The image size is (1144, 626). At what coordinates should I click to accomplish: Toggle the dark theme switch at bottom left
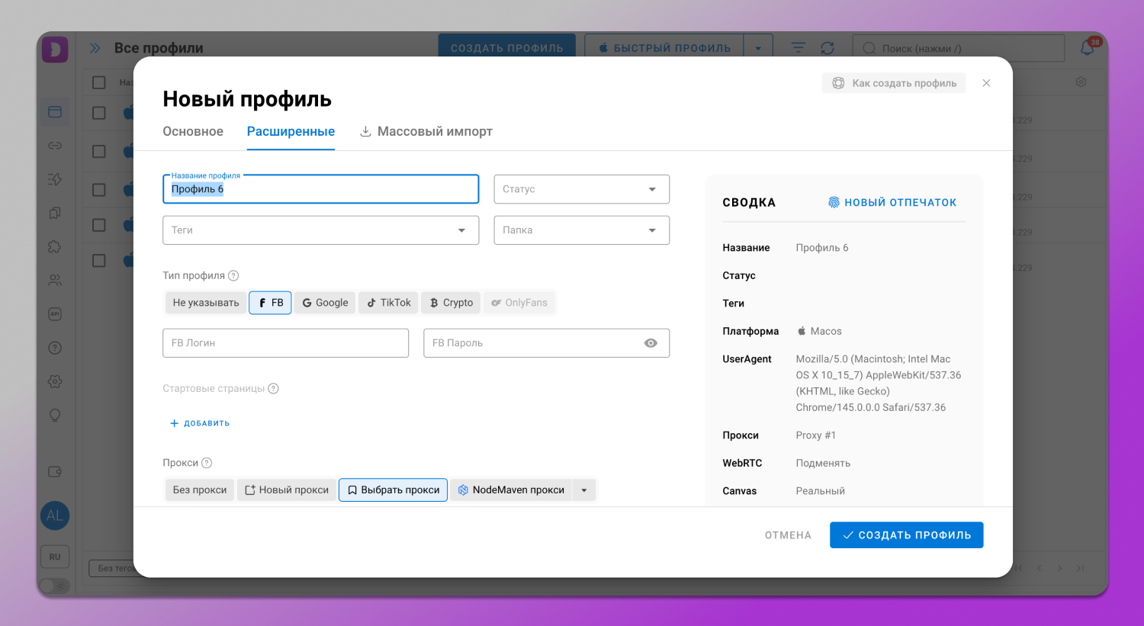(54, 586)
